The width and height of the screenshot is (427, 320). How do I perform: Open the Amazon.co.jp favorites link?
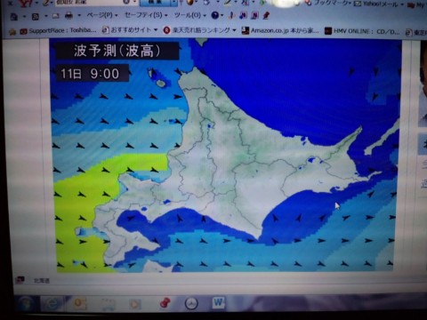[x=280, y=30]
